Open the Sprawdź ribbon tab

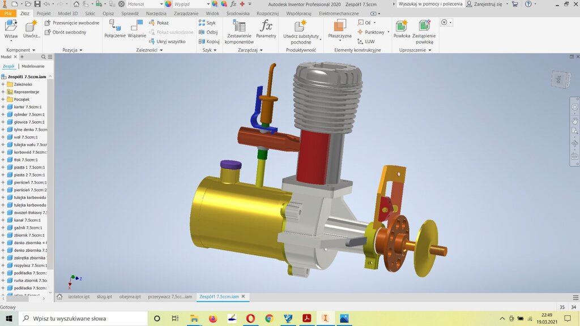[x=130, y=13]
